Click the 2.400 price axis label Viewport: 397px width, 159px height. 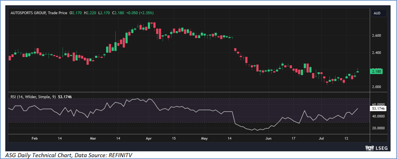point(377,53)
